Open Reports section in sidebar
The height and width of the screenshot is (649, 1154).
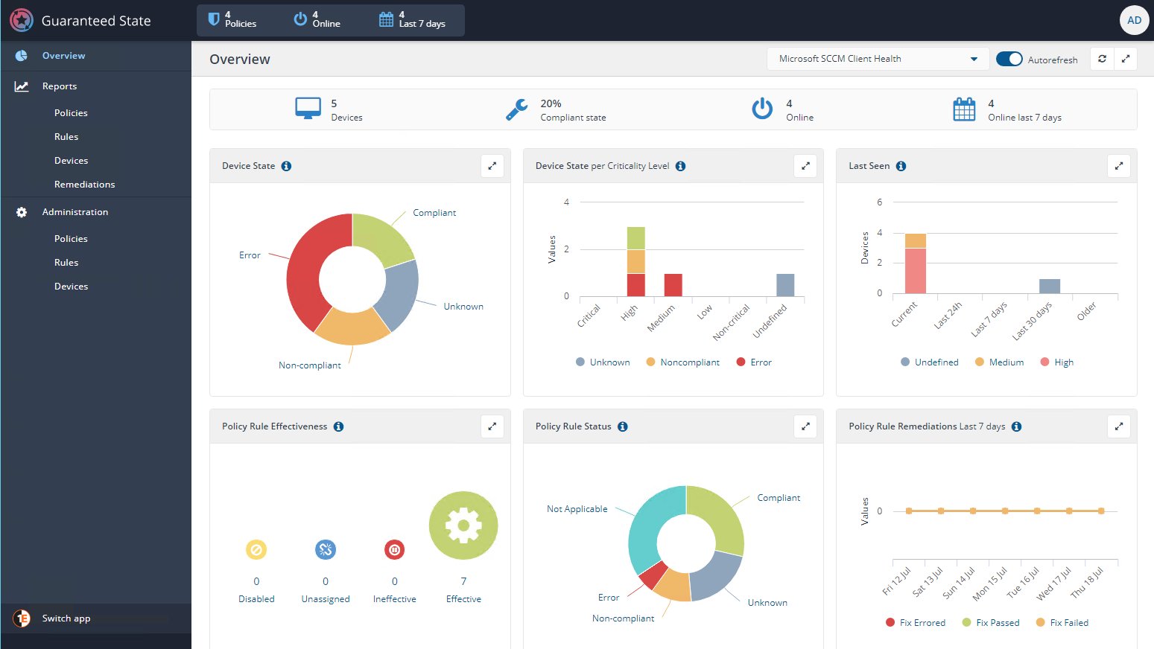coord(60,86)
